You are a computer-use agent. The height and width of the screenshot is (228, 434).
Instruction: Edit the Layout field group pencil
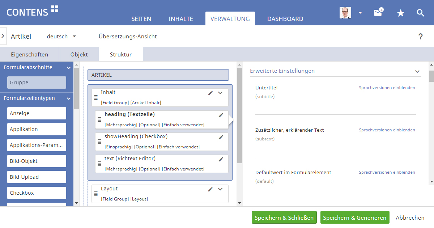210,189
